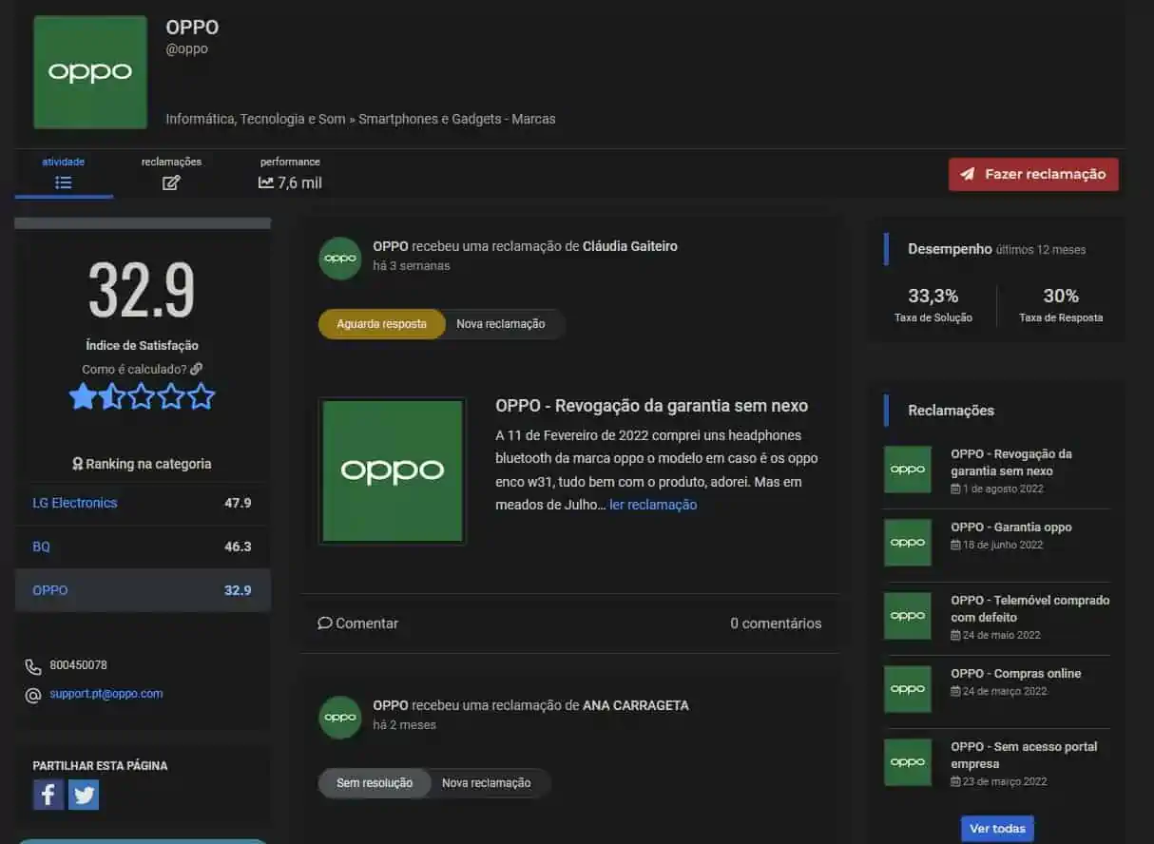Viewport: 1154px width, 844px height.
Task: Click the reclamações edit icon
Action: tap(171, 182)
